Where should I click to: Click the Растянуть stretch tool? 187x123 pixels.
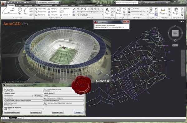pyautogui.click(x=40, y=15)
